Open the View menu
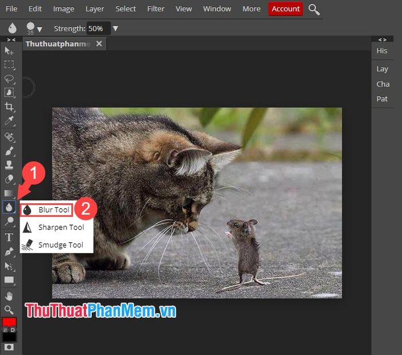Screen dimensions: 402x355 [x=184, y=9]
